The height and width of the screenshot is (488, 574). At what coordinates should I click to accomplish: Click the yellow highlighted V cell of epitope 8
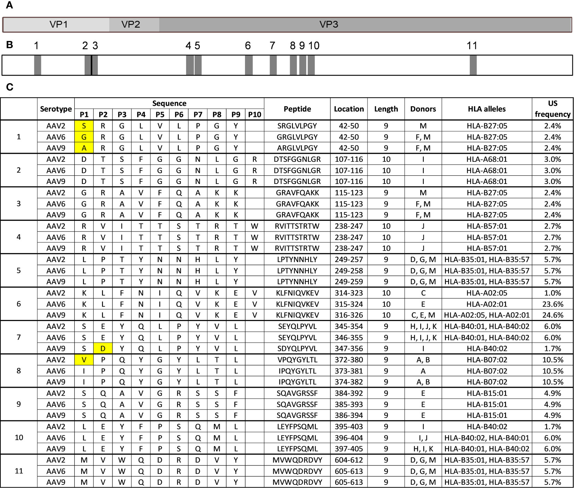[84, 360]
